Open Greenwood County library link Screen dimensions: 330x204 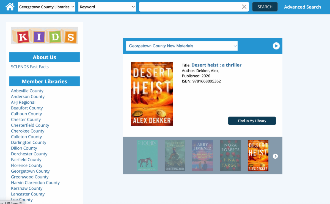pos(30,177)
